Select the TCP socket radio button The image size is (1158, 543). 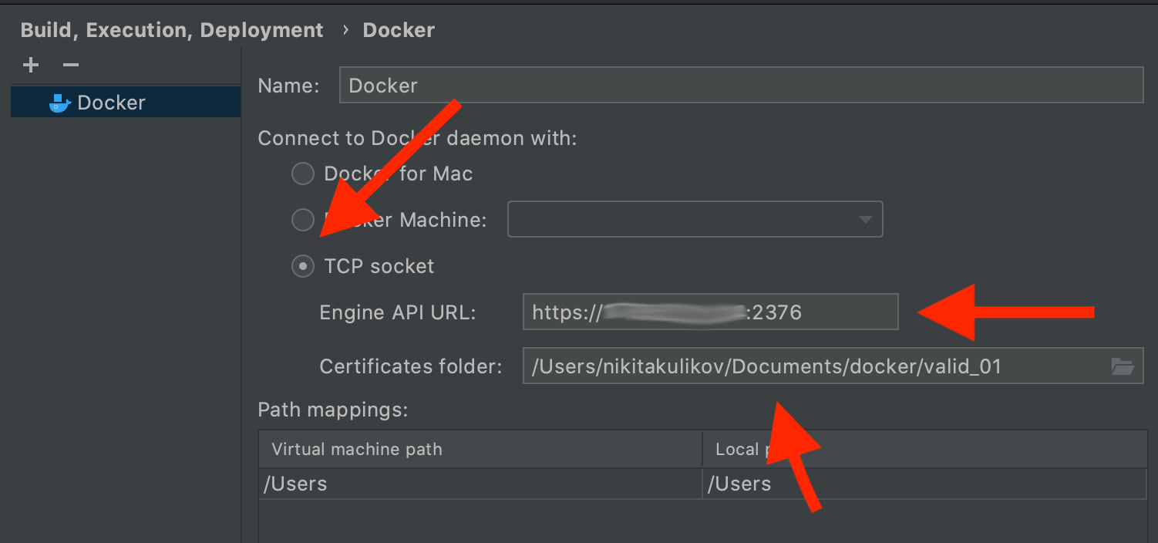[303, 266]
